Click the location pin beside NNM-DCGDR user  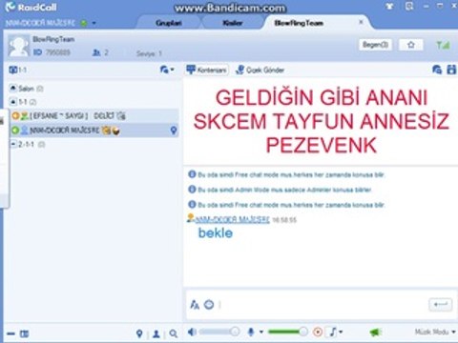click(174, 130)
